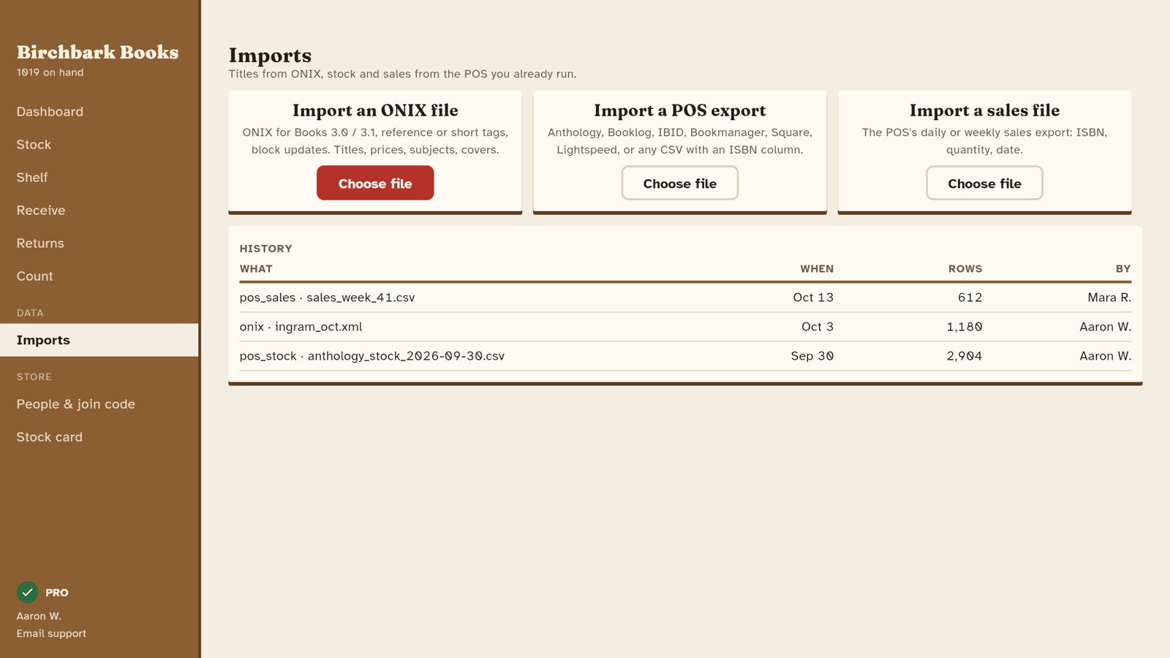Click the Import a POS export heading
1170x658 pixels.
pyautogui.click(x=680, y=110)
